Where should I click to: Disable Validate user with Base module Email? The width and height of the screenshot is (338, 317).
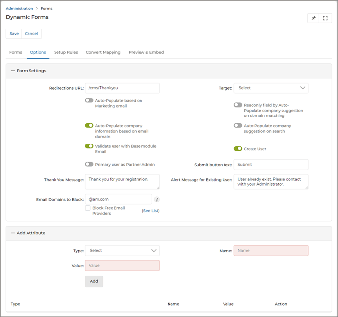pos(89,146)
